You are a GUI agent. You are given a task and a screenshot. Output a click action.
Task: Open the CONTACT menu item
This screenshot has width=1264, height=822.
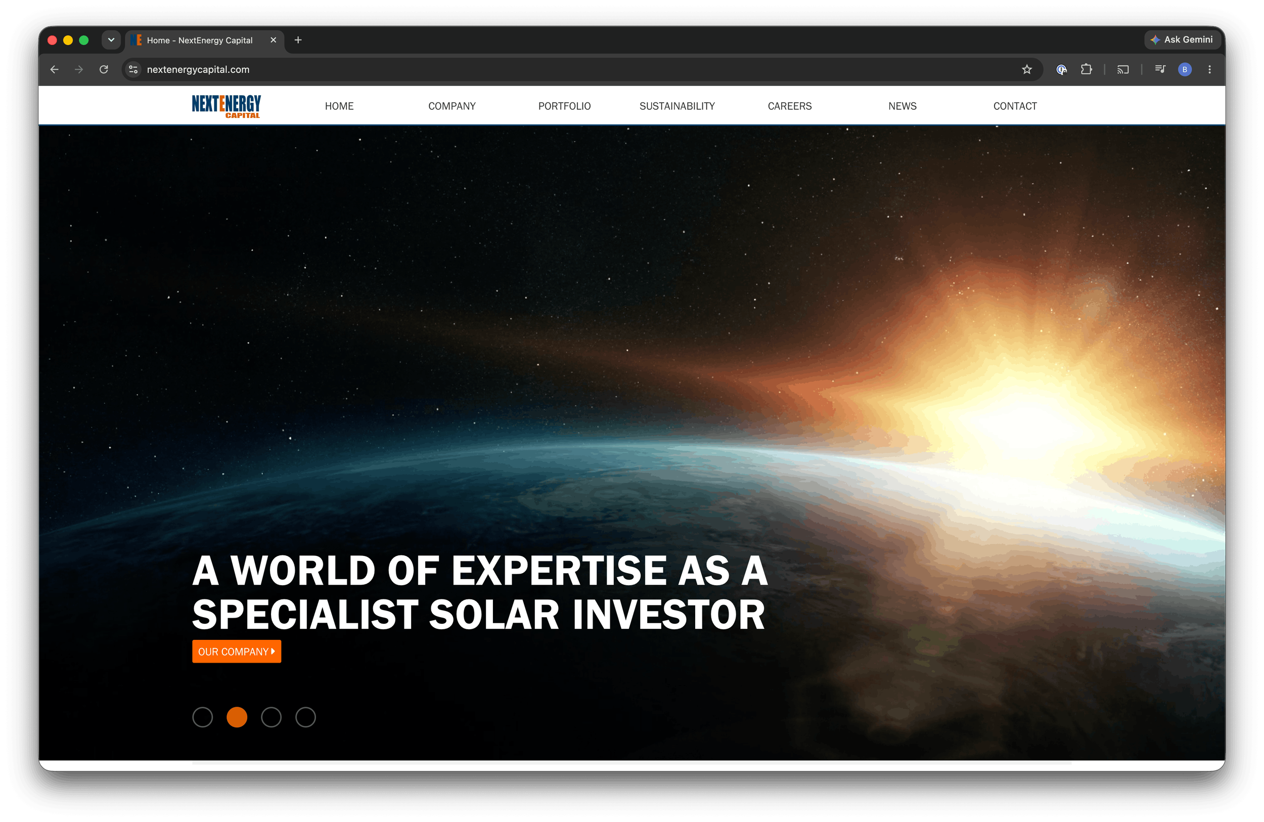pyautogui.click(x=1015, y=106)
